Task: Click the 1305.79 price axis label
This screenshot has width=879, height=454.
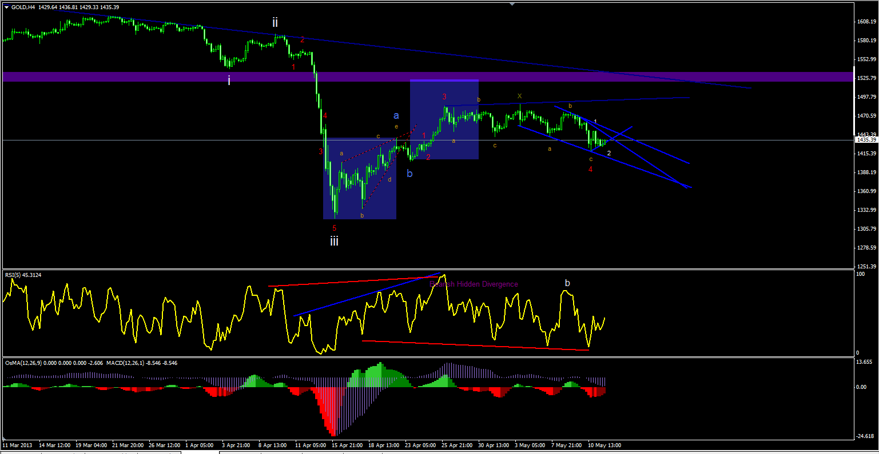Action: coord(868,229)
